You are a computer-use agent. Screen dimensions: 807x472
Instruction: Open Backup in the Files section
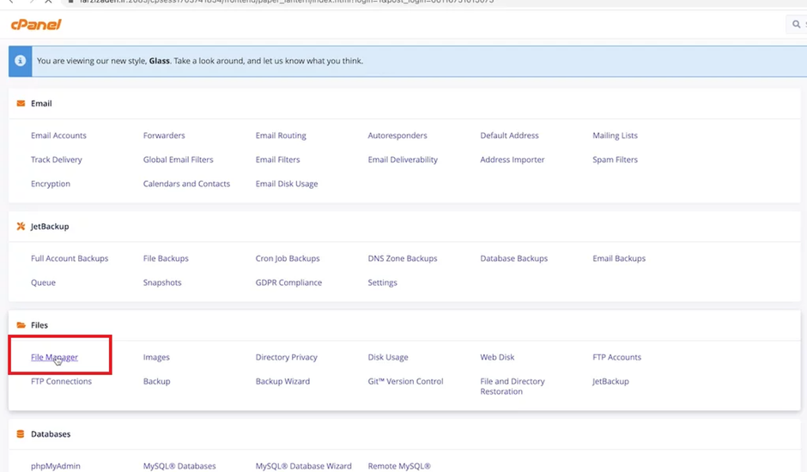pos(156,381)
